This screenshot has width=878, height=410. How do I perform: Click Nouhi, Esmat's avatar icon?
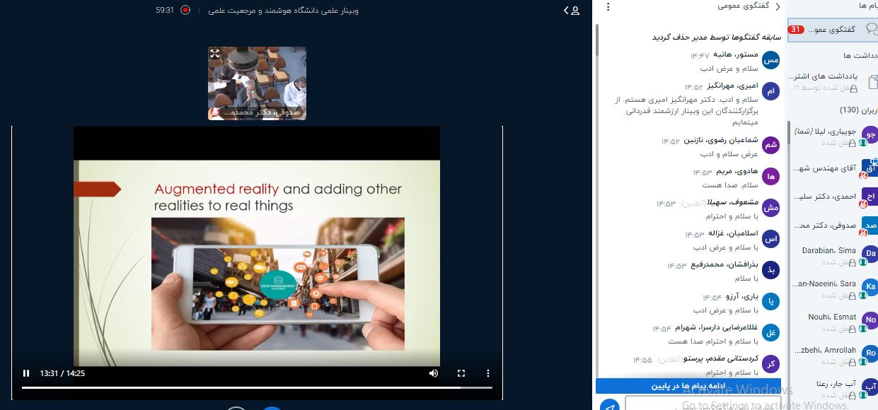tap(870, 320)
